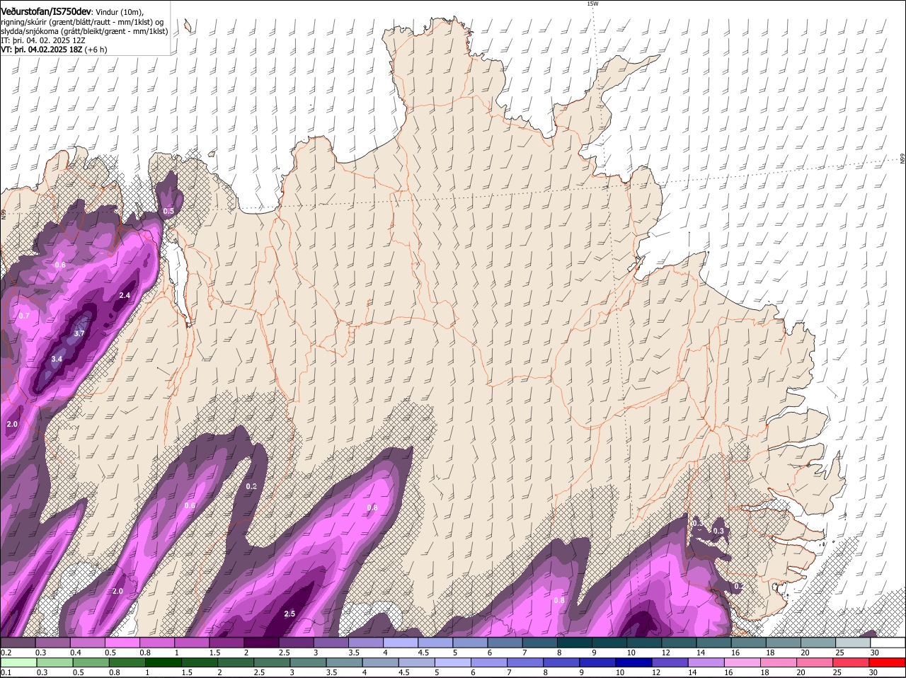This screenshot has height=678, width=906.
Task: Select bright red rain swatch after 30
Action: [x=886, y=662]
